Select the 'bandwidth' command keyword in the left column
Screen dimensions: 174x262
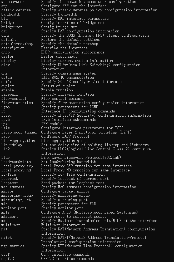click(x=11, y=14)
